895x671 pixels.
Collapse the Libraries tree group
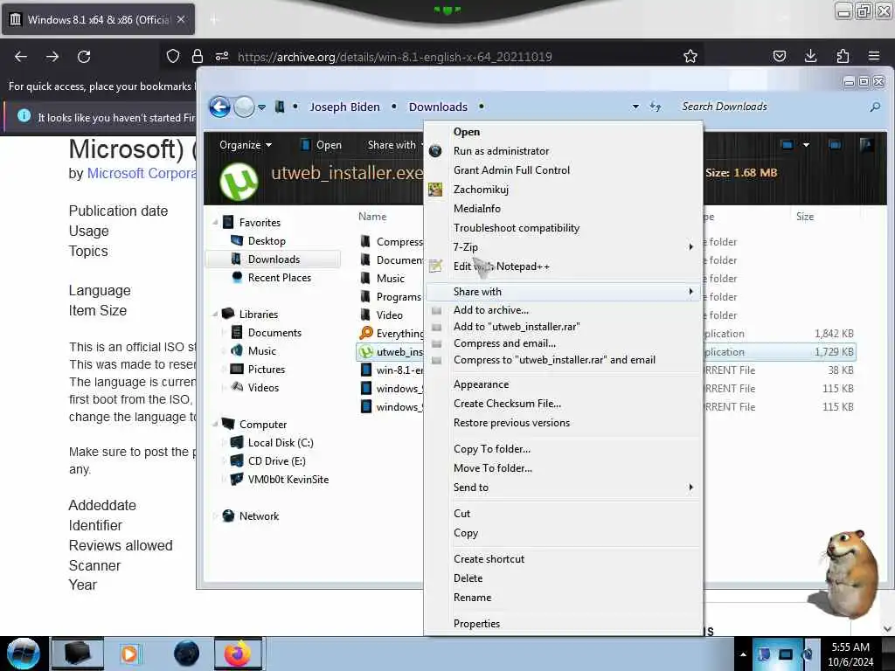click(x=215, y=315)
